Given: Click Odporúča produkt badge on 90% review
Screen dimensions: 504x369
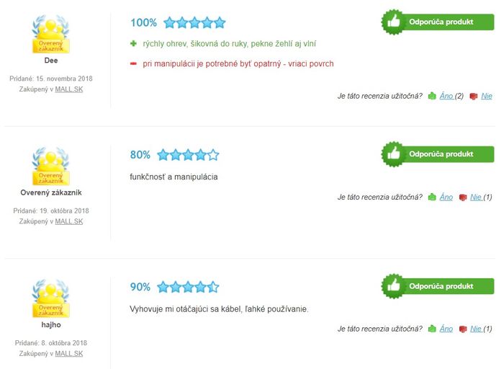Looking at the screenshot, I should coord(438,286).
